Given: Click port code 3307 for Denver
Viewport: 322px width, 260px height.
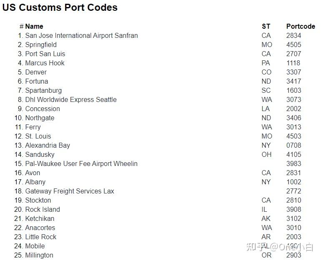Looking at the screenshot, I should [x=293, y=72].
